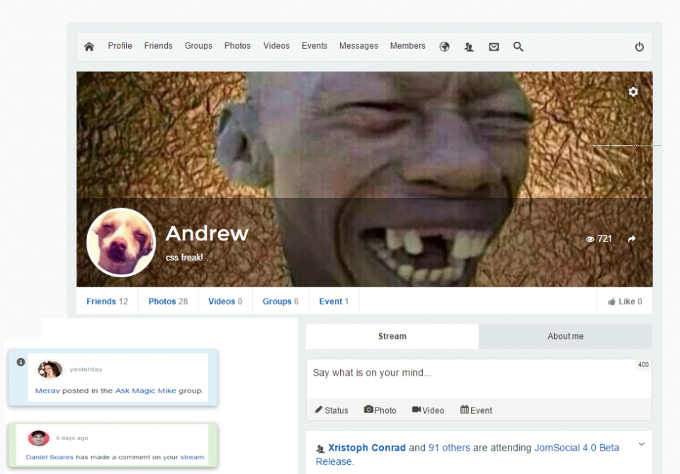Image resolution: width=680 pixels, height=474 pixels.
Task: Open the search magnifier icon
Action: pyautogui.click(x=518, y=47)
